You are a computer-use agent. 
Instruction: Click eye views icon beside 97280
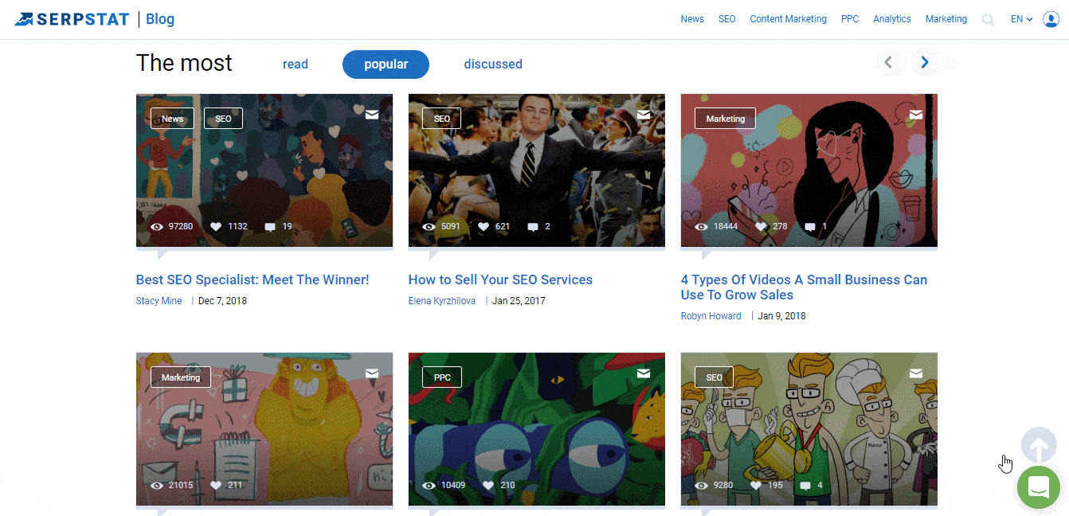(157, 227)
